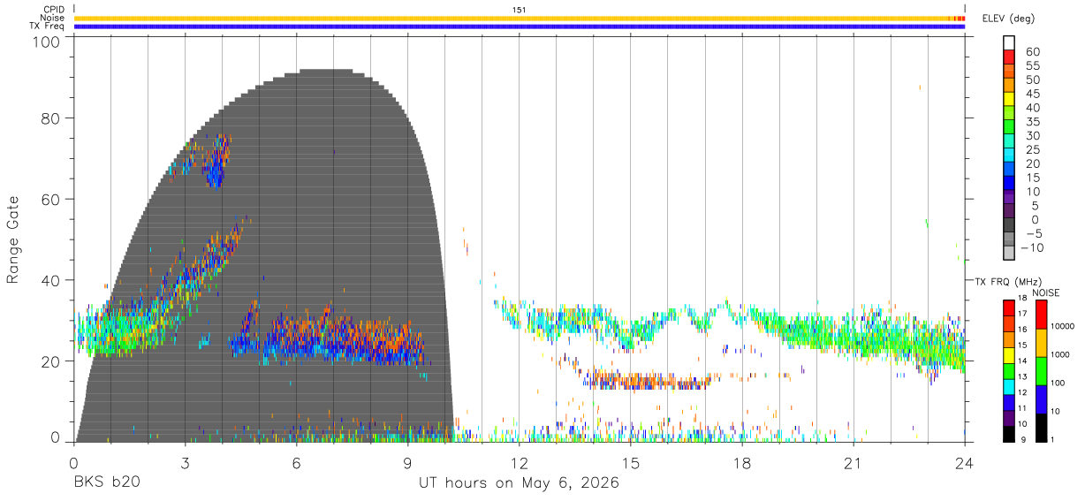1085x501 pixels.
Task: Click the ELEV colorbar label '20'
Action: [x=1032, y=163]
